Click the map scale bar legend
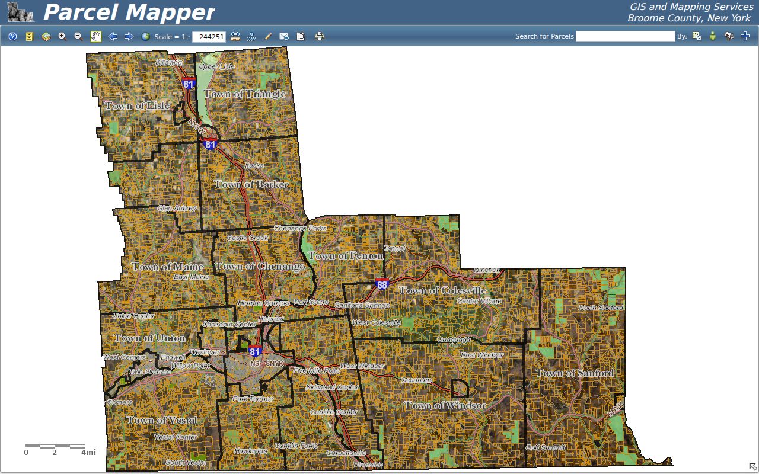 [x=60, y=449]
